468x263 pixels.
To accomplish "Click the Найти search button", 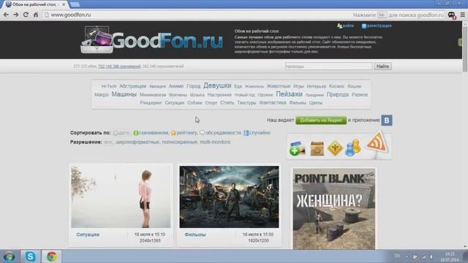I will (x=382, y=66).
